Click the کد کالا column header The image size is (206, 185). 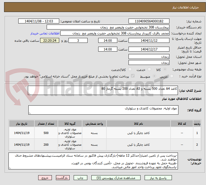(x=182, y=124)
